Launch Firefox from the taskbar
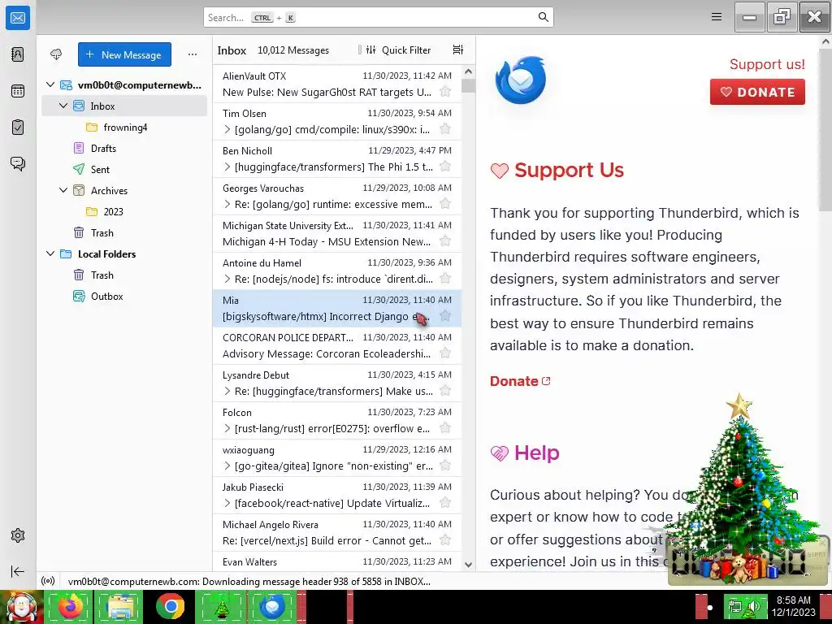832x624 pixels. point(70,606)
